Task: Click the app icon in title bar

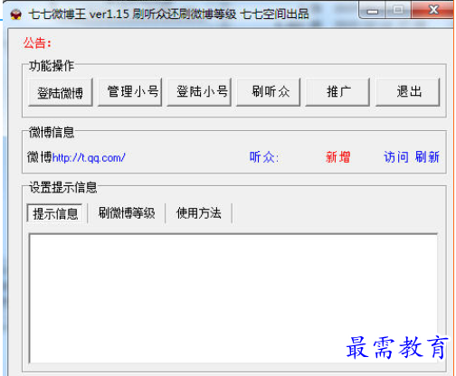Action: (16, 14)
